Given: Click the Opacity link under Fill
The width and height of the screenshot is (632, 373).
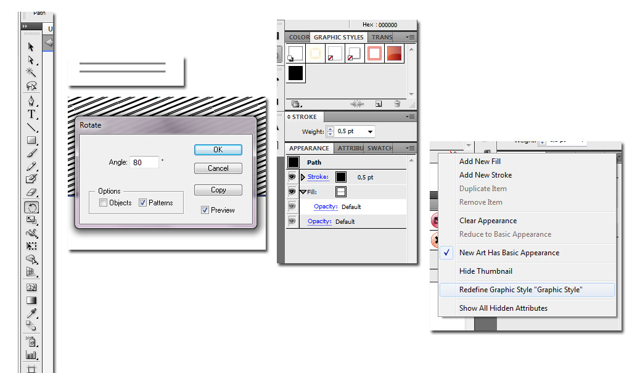Looking at the screenshot, I should [326, 207].
